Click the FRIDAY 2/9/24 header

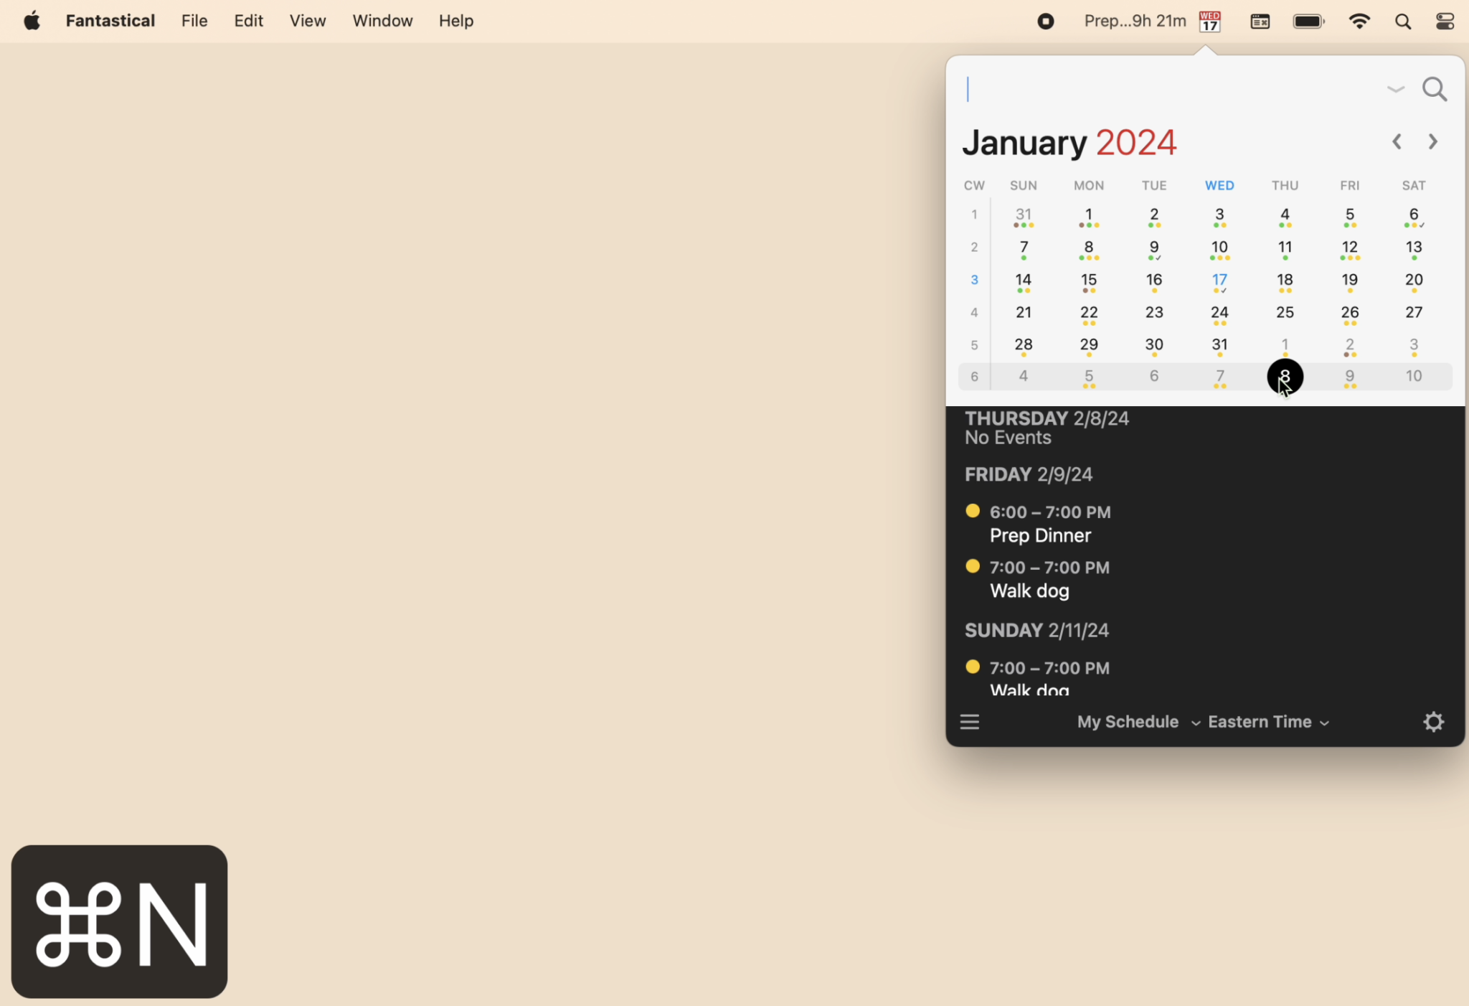click(1029, 474)
